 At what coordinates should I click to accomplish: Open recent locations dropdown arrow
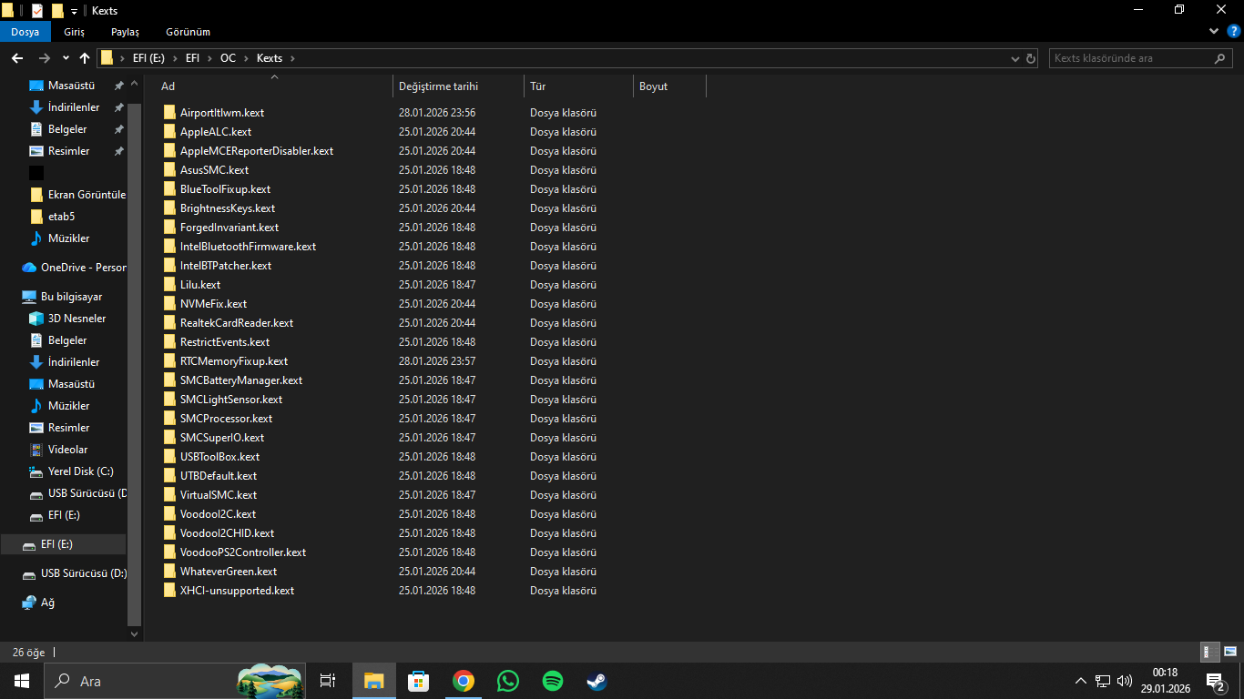tap(66, 58)
